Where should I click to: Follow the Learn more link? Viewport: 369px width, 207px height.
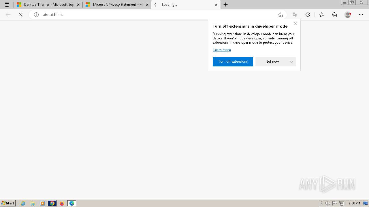(x=222, y=50)
